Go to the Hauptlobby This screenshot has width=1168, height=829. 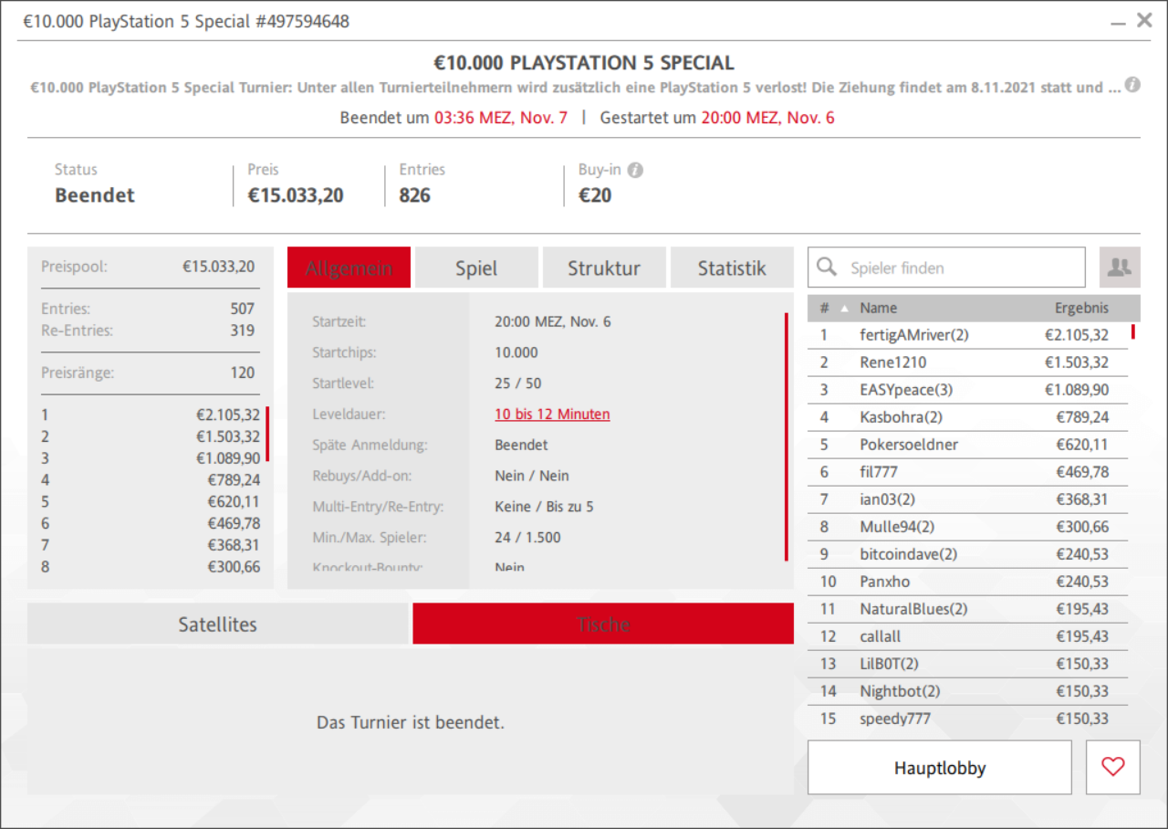click(x=940, y=767)
